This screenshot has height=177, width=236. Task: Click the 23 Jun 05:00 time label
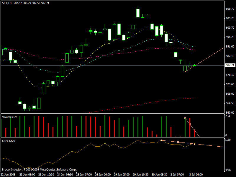click(27, 175)
